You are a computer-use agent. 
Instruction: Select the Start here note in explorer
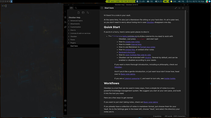click(x=83, y=46)
